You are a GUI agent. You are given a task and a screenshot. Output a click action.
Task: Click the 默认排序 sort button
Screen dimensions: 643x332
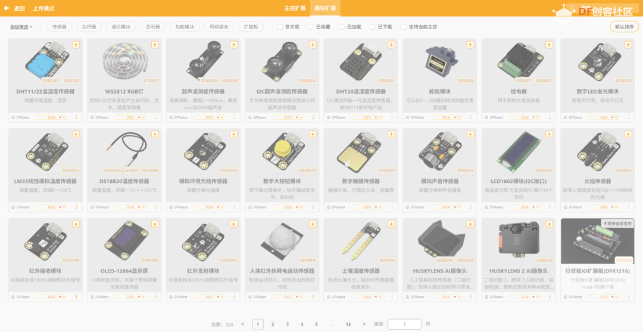(624, 27)
